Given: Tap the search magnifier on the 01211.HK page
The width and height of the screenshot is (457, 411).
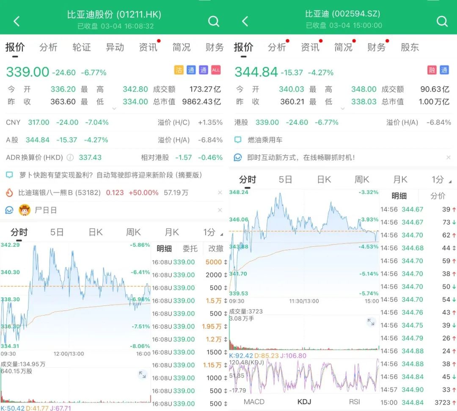Looking at the screenshot, I should [213, 21].
